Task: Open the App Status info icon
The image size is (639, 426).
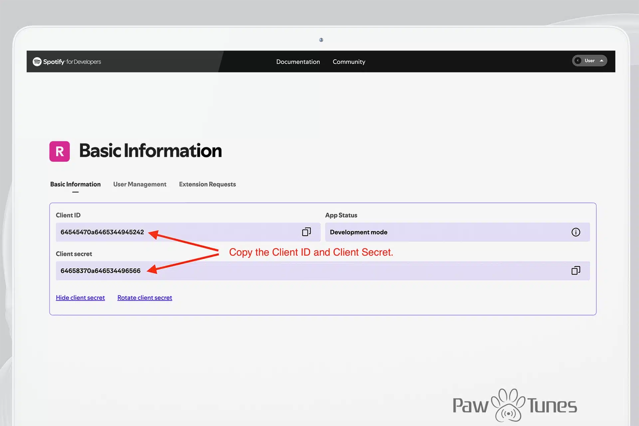Action: click(x=576, y=232)
